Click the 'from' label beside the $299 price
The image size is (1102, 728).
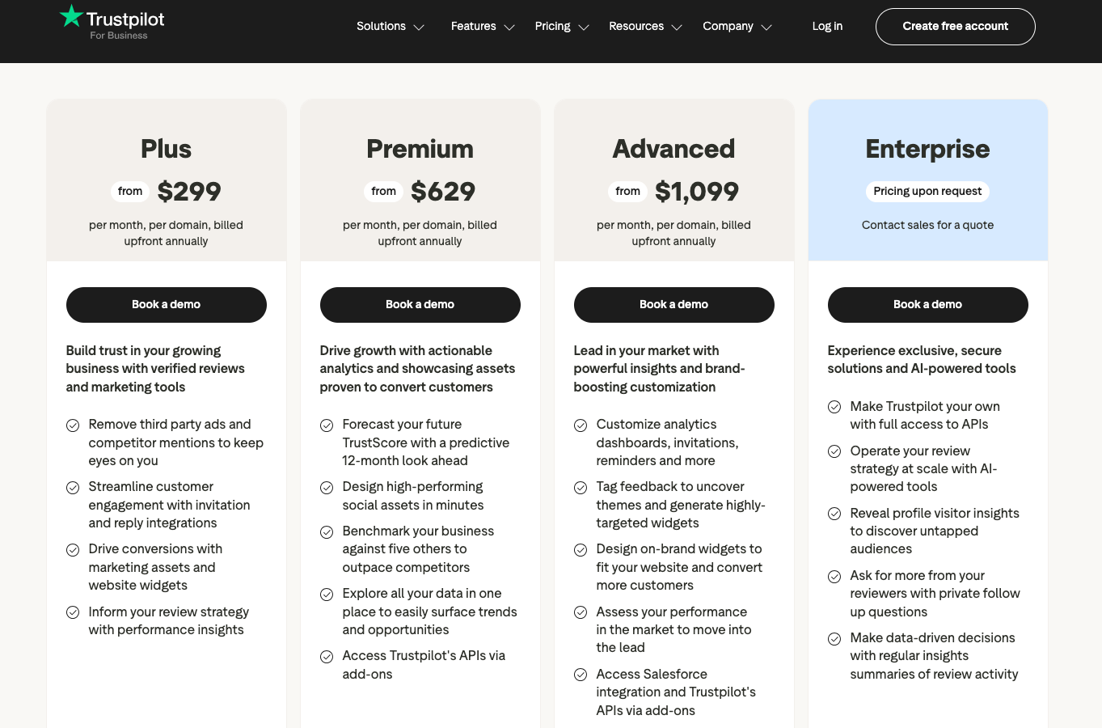[129, 191]
